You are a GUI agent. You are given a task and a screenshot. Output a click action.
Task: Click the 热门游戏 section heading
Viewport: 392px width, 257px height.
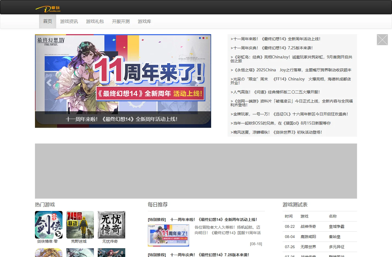45,204
